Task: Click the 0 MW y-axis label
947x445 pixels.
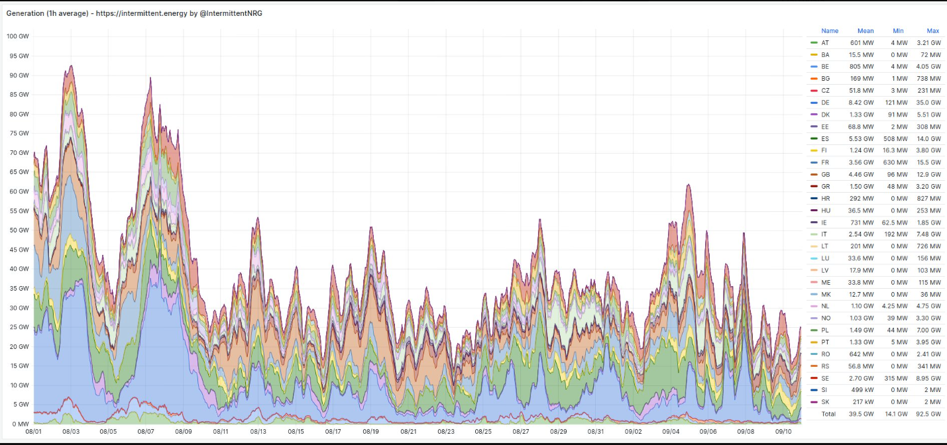Action: (x=20, y=424)
